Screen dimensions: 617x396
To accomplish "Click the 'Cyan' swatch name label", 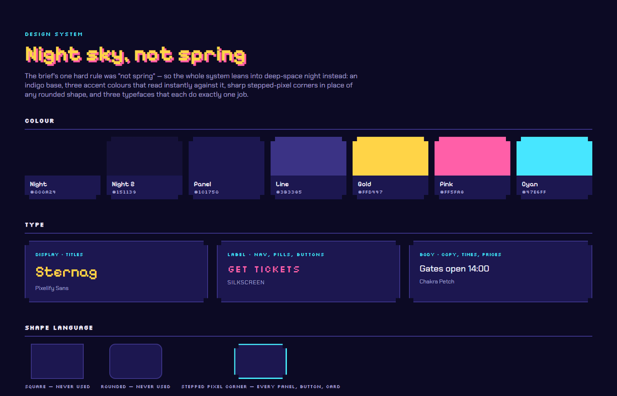I will (x=530, y=184).
